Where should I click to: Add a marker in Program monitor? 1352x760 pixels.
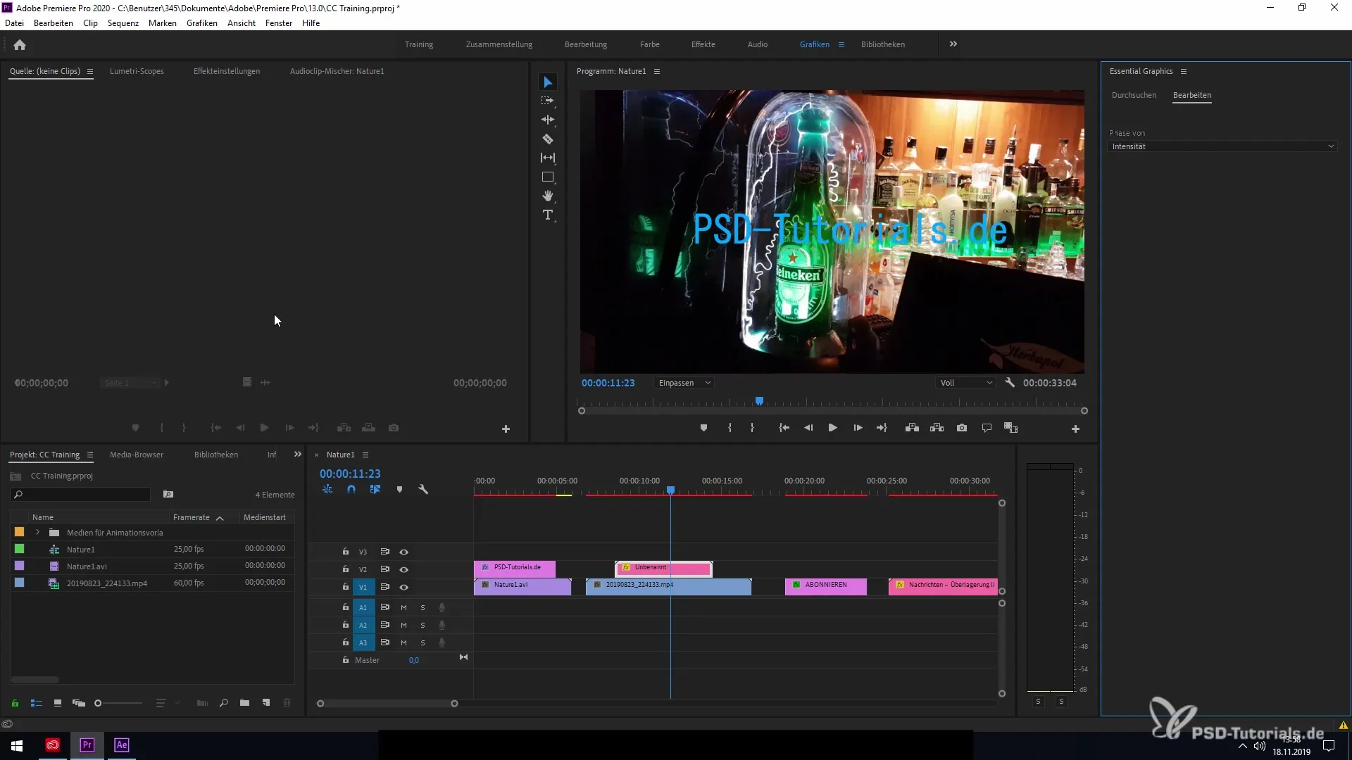coord(703,428)
